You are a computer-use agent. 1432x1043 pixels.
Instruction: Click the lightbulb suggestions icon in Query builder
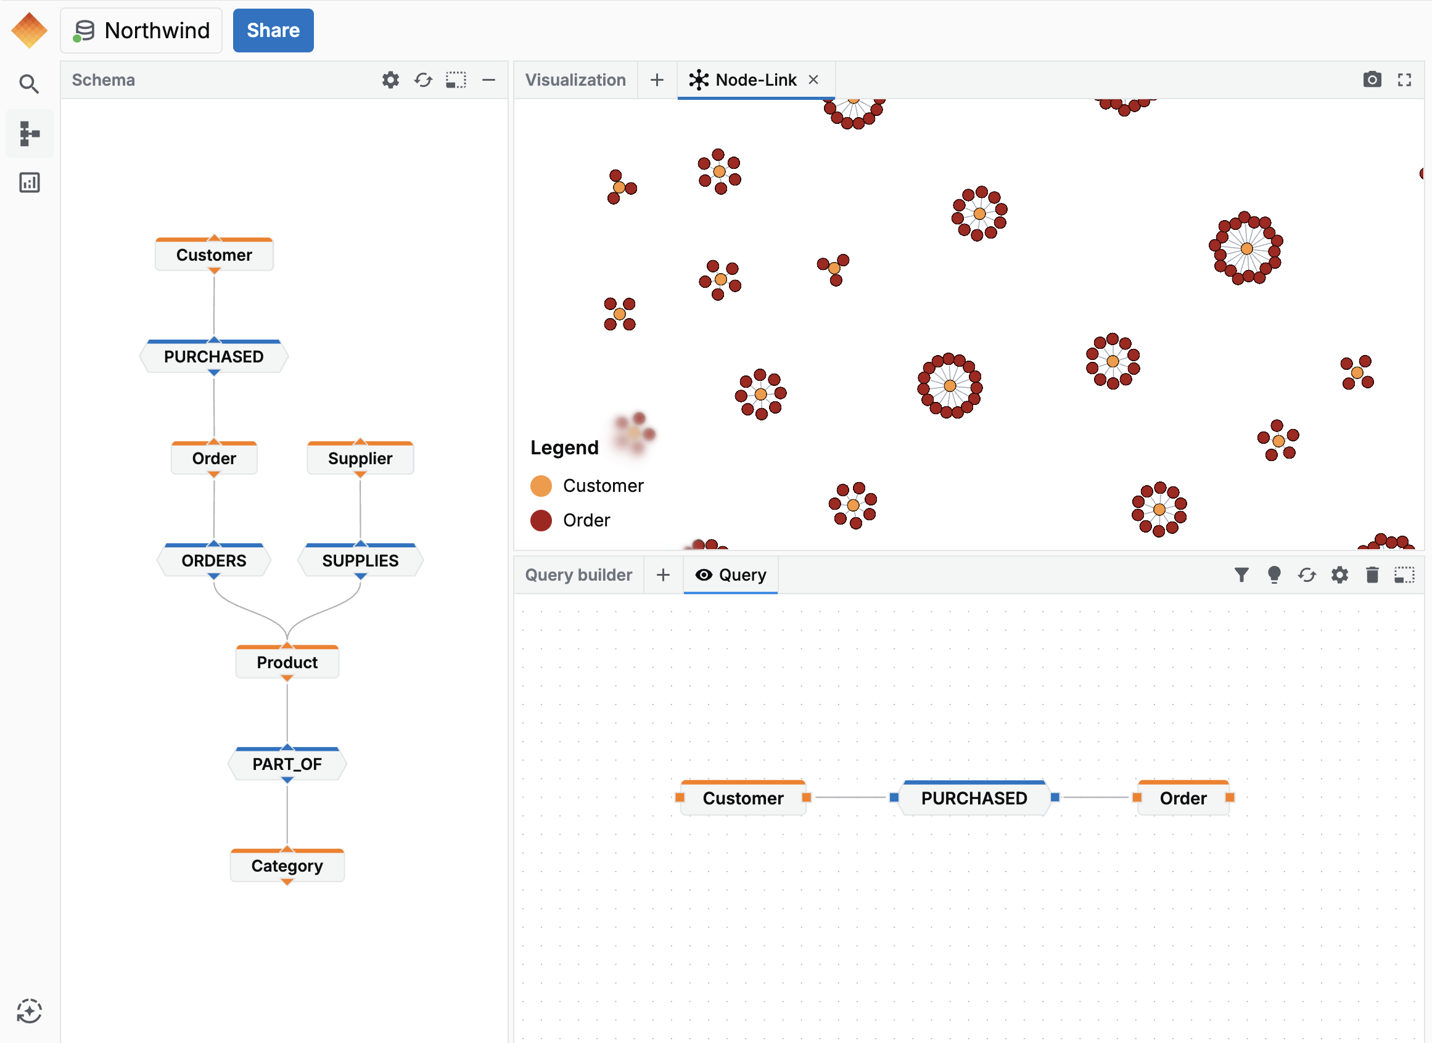pyautogui.click(x=1275, y=575)
